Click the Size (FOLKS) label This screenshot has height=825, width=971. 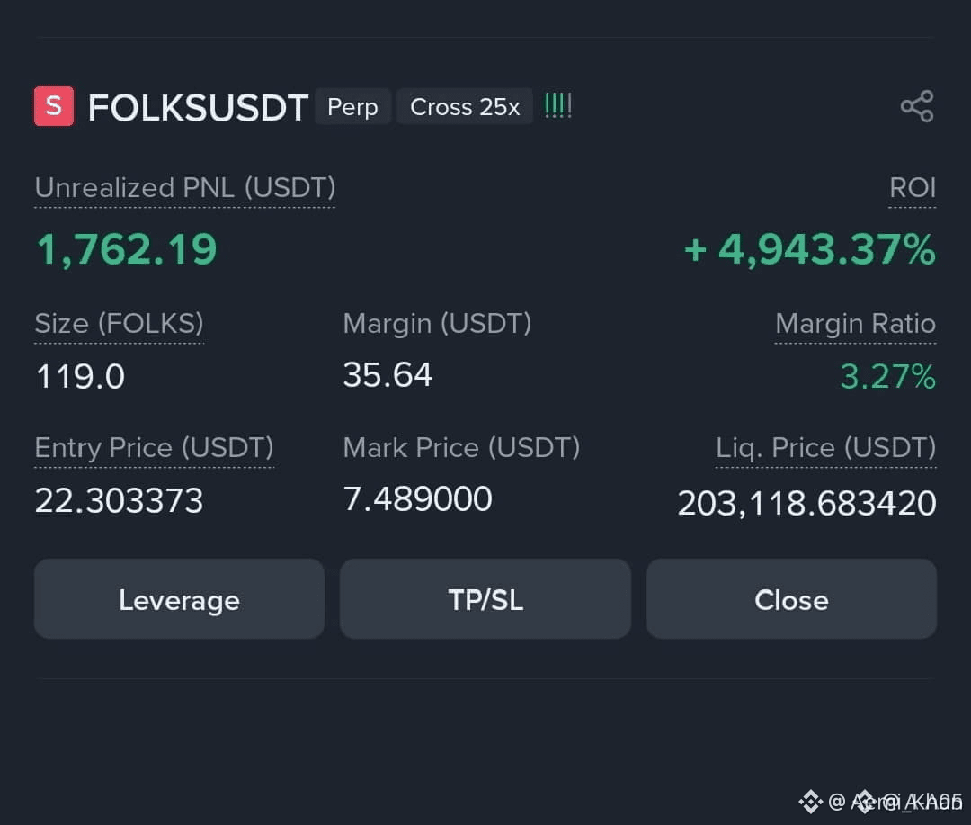pos(119,324)
